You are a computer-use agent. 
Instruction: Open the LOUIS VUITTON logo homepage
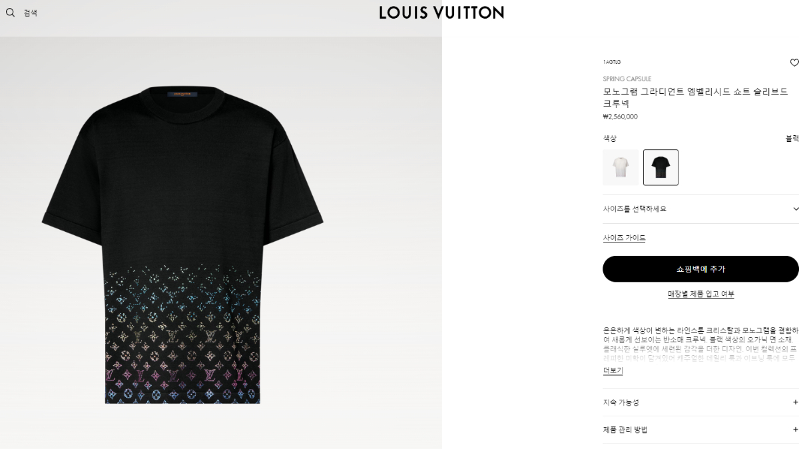coord(441,12)
